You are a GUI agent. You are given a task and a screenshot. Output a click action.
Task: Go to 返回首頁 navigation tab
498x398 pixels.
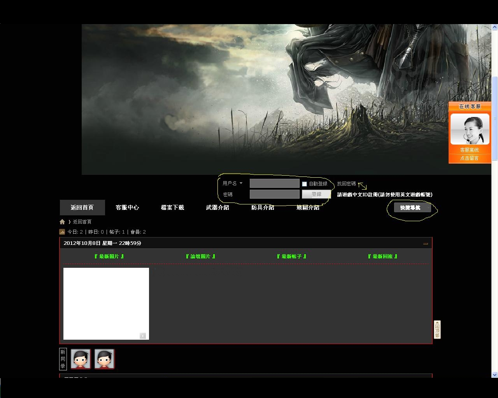coord(82,208)
